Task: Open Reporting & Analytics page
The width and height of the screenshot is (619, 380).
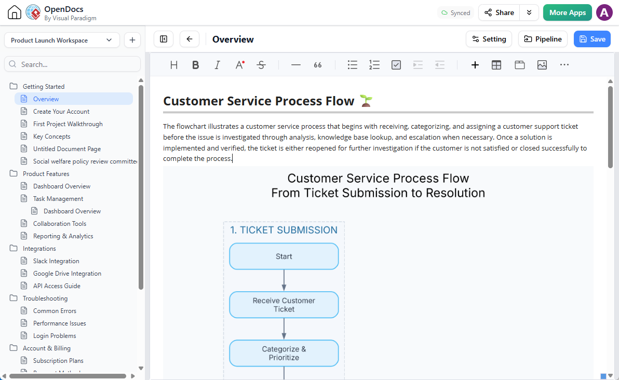Action: pyautogui.click(x=63, y=236)
